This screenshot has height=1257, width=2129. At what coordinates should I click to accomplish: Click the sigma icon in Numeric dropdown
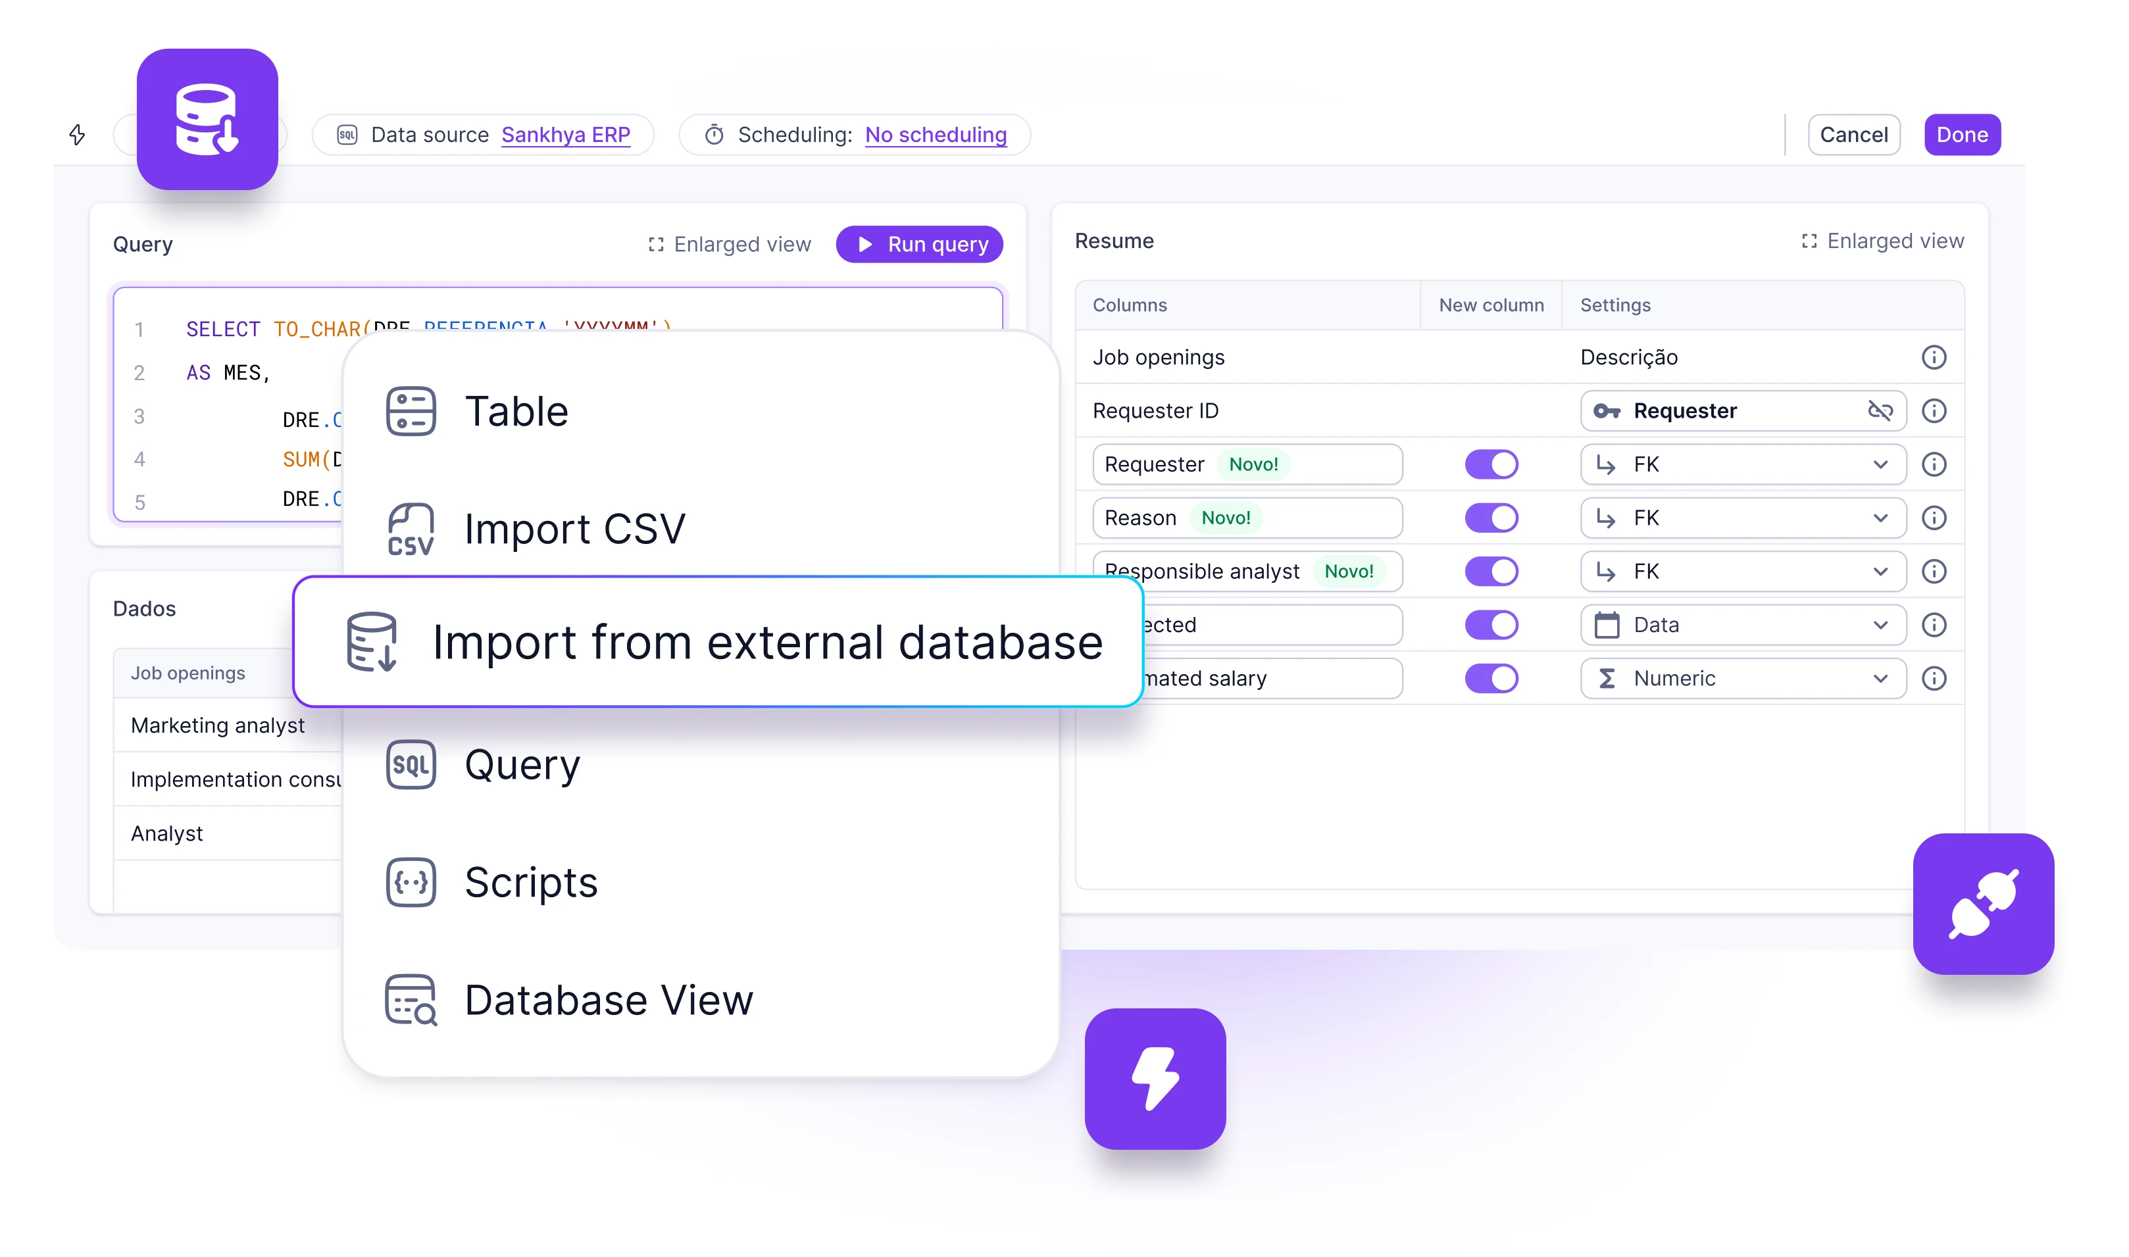click(x=1606, y=678)
